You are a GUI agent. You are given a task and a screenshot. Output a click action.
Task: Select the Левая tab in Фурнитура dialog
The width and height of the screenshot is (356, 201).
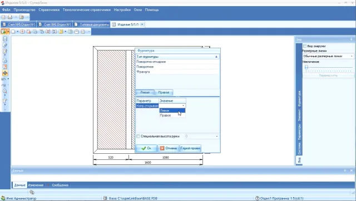pyautogui.click(x=145, y=93)
